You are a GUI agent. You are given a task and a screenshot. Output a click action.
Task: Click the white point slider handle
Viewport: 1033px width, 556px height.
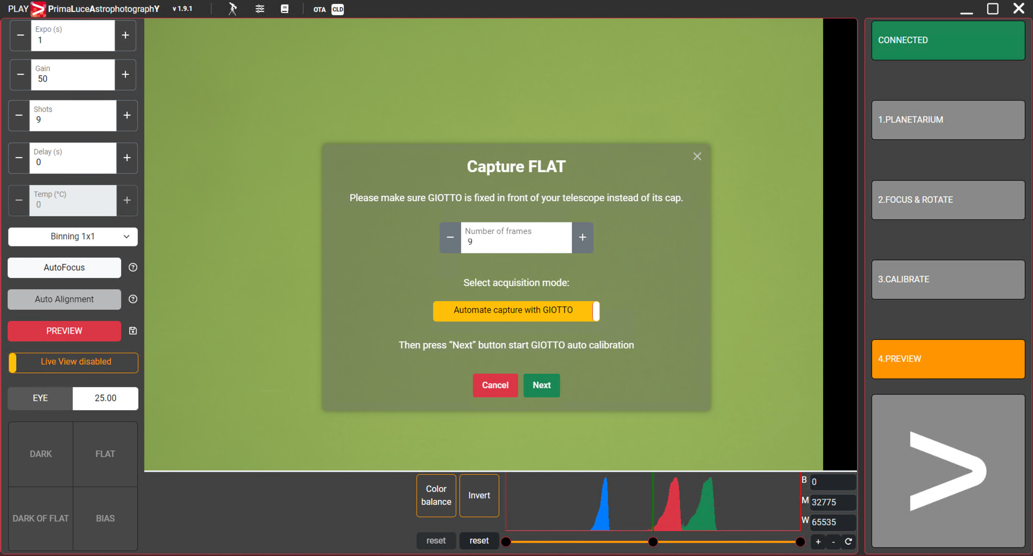tap(801, 542)
